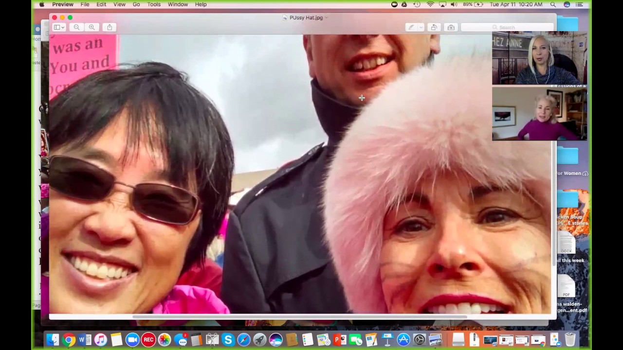Open Skype from the Dock
This screenshot has width=623, height=350.
[x=228, y=339]
